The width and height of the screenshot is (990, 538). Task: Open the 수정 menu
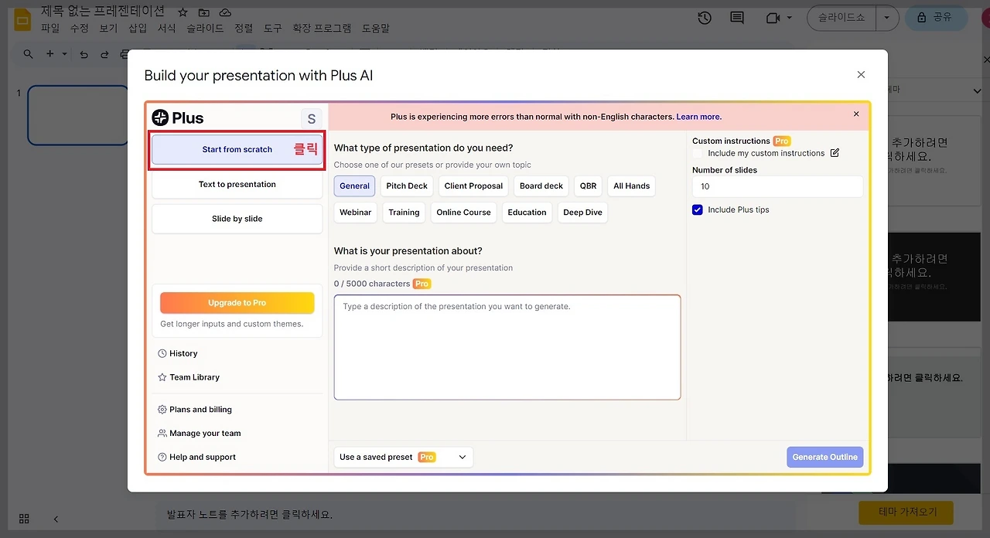click(80, 28)
